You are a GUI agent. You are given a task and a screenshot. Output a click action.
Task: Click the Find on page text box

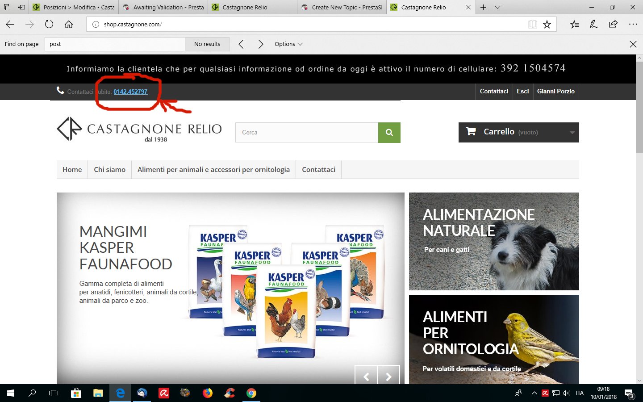click(x=115, y=44)
